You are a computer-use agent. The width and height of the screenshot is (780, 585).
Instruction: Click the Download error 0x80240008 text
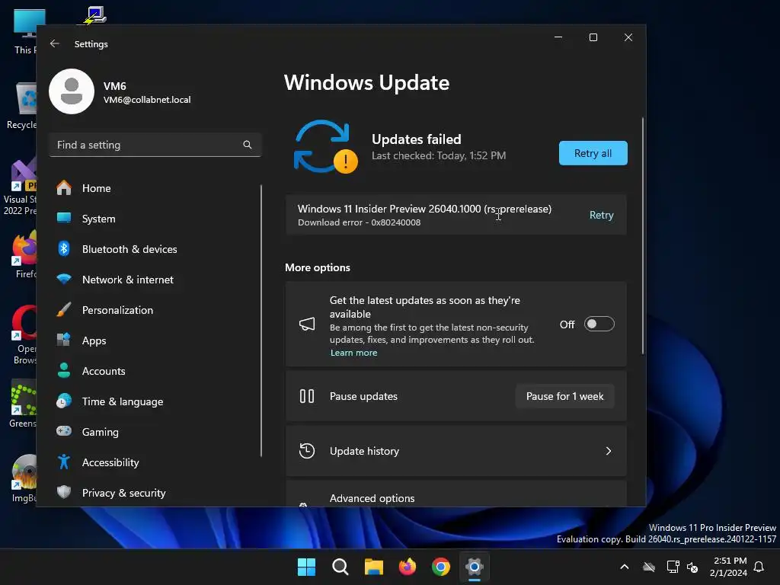pos(360,222)
